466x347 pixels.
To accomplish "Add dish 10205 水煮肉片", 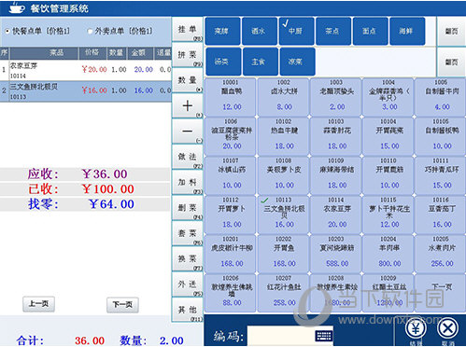I will coord(441,254).
